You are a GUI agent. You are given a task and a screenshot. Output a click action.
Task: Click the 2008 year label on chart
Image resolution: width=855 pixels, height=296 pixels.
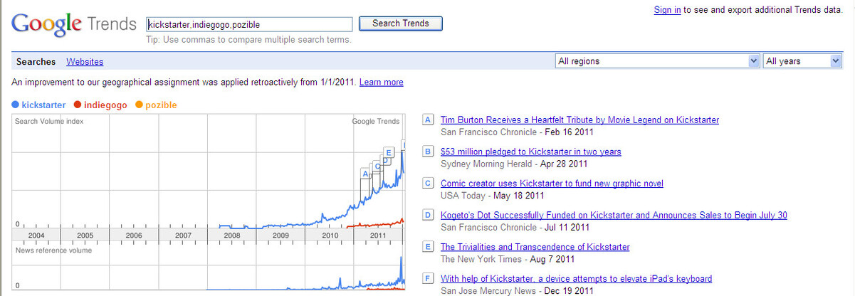pyautogui.click(x=231, y=236)
